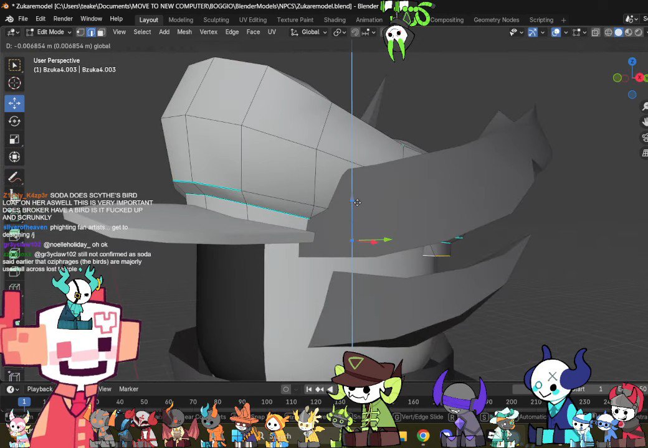Open the File menu
This screenshot has height=448, width=648.
tap(23, 19)
